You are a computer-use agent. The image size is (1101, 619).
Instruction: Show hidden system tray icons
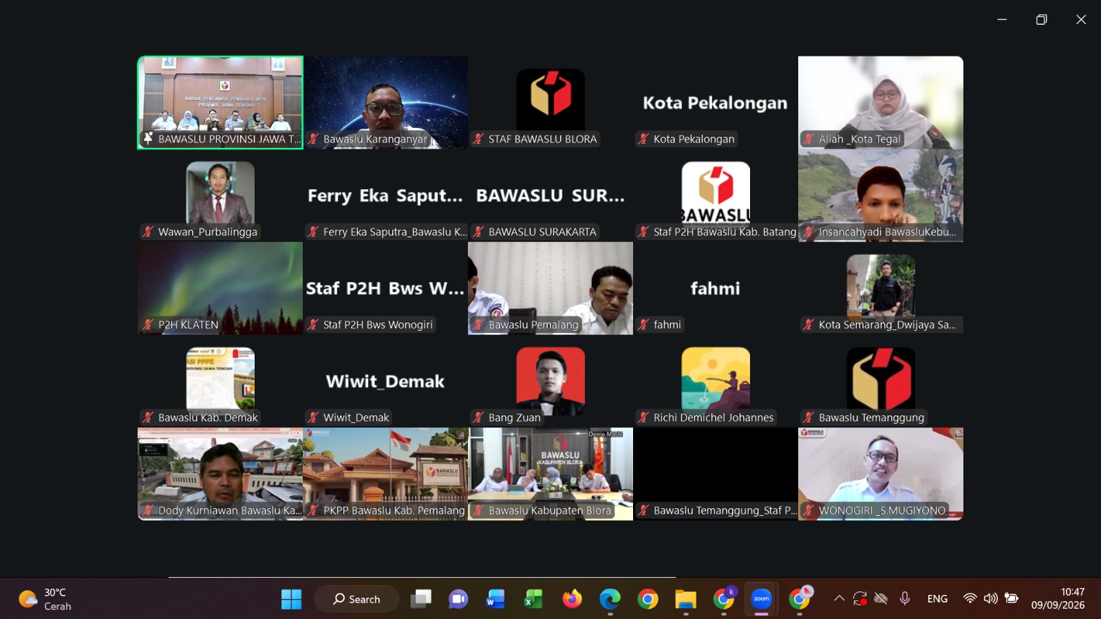[840, 598]
